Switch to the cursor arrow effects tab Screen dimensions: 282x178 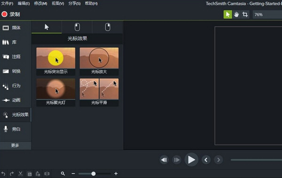pyautogui.click(x=47, y=27)
